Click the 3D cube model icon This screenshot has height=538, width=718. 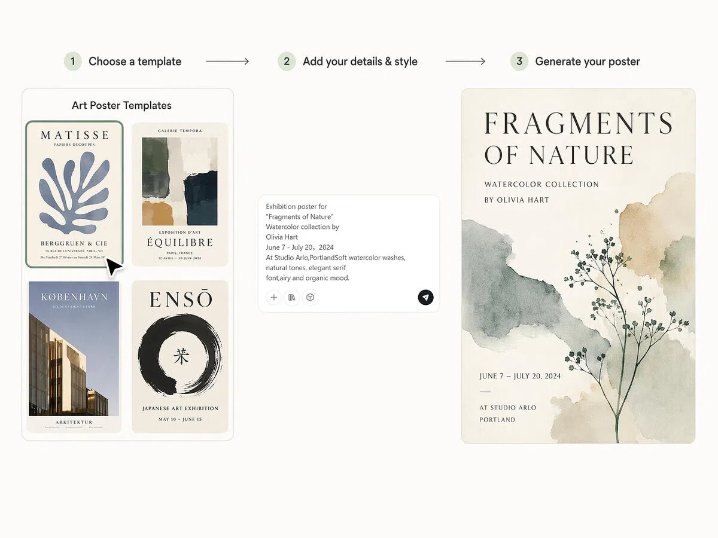pyautogui.click(x=310, y=297)
